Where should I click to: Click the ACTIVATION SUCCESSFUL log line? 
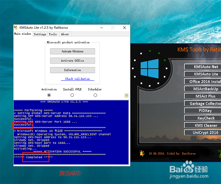point(62,152)
